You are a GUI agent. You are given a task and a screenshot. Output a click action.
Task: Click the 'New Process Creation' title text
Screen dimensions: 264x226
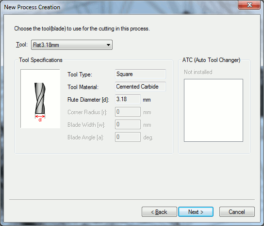click(32, 7)
